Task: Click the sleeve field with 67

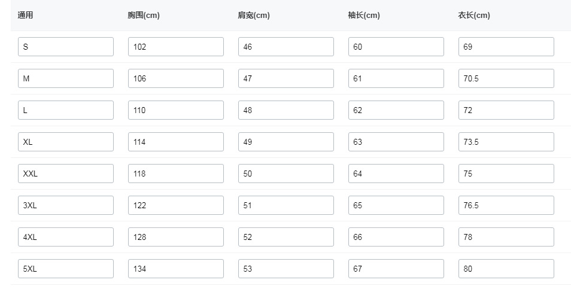Action: 396,269
